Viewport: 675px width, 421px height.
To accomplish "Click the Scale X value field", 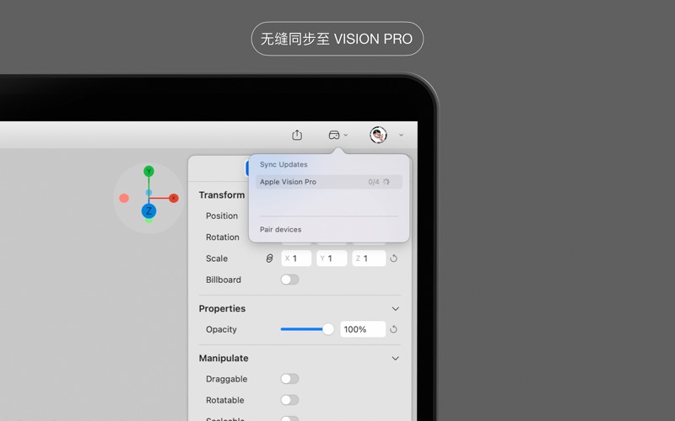I will (296, 258).
